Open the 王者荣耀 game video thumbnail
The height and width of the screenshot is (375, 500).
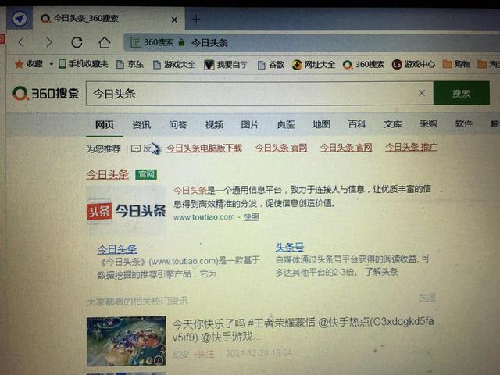pos(127,341)
